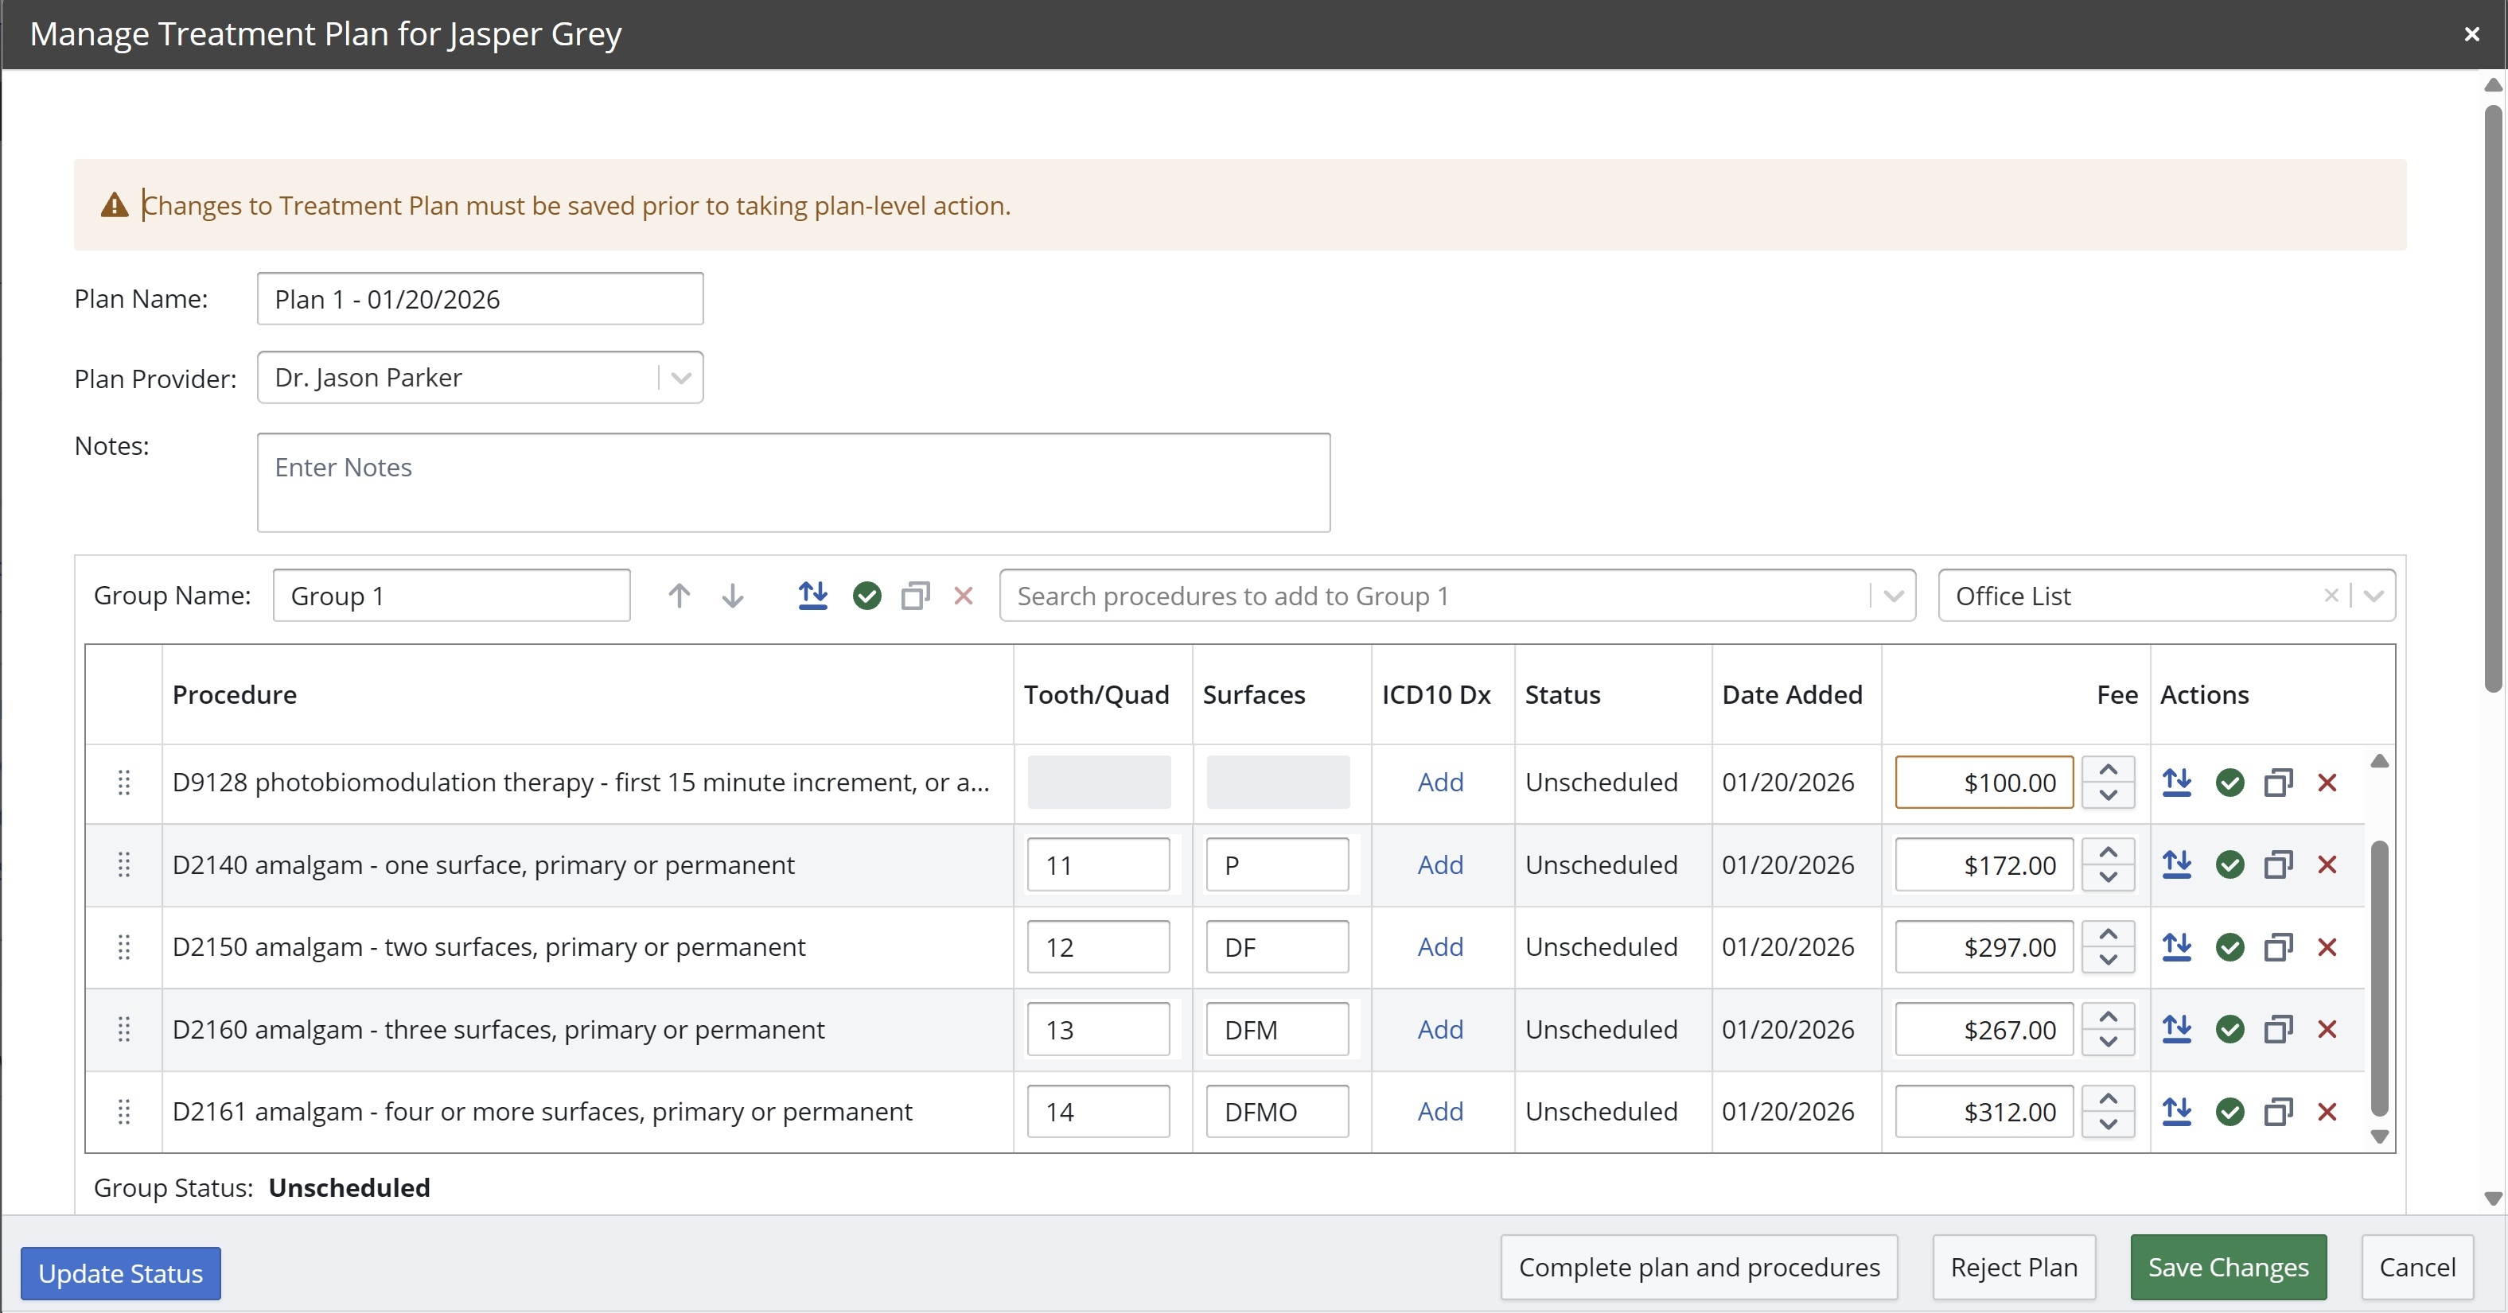
Task: Click the group move-up arrow icon
Action: click(x=679, y=596)
